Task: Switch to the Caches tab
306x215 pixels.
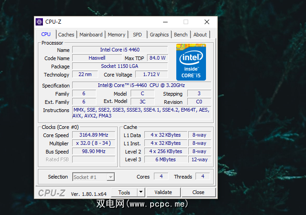Action: 66,35
